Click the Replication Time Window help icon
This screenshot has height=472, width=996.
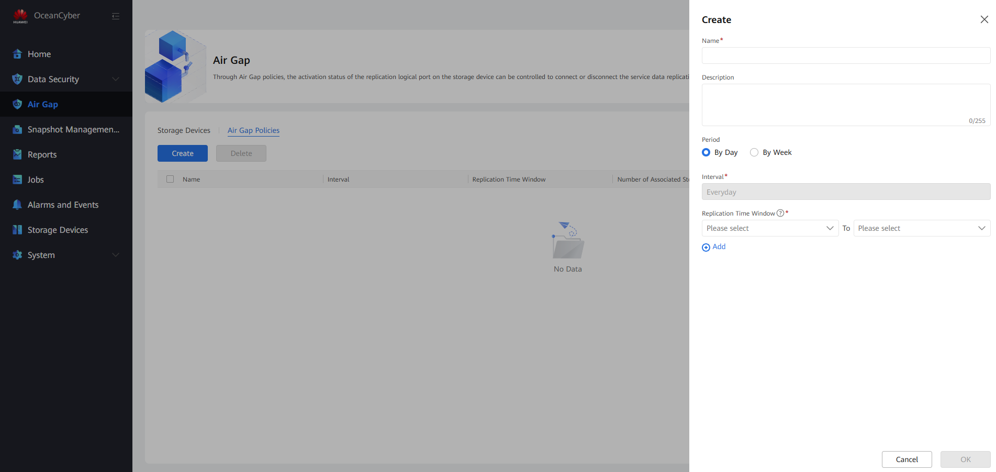click(x=780, y=213)
